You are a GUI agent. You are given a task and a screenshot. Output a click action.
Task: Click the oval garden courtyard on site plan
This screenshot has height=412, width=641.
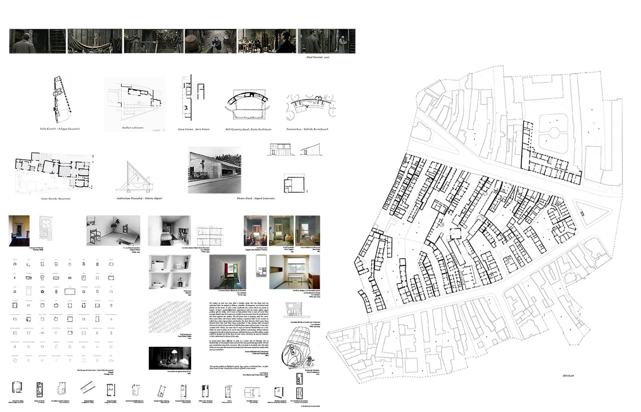tap(554, 131)
